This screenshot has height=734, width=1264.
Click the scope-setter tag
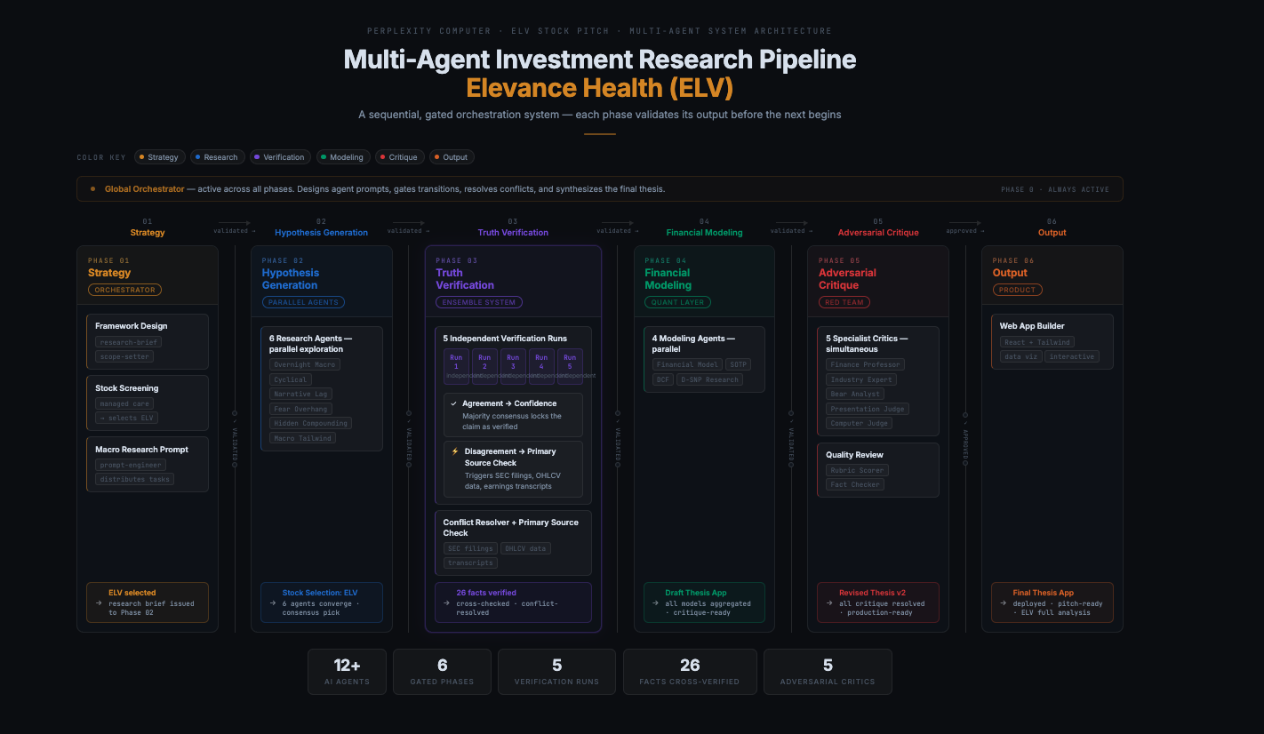pos(124,356)
